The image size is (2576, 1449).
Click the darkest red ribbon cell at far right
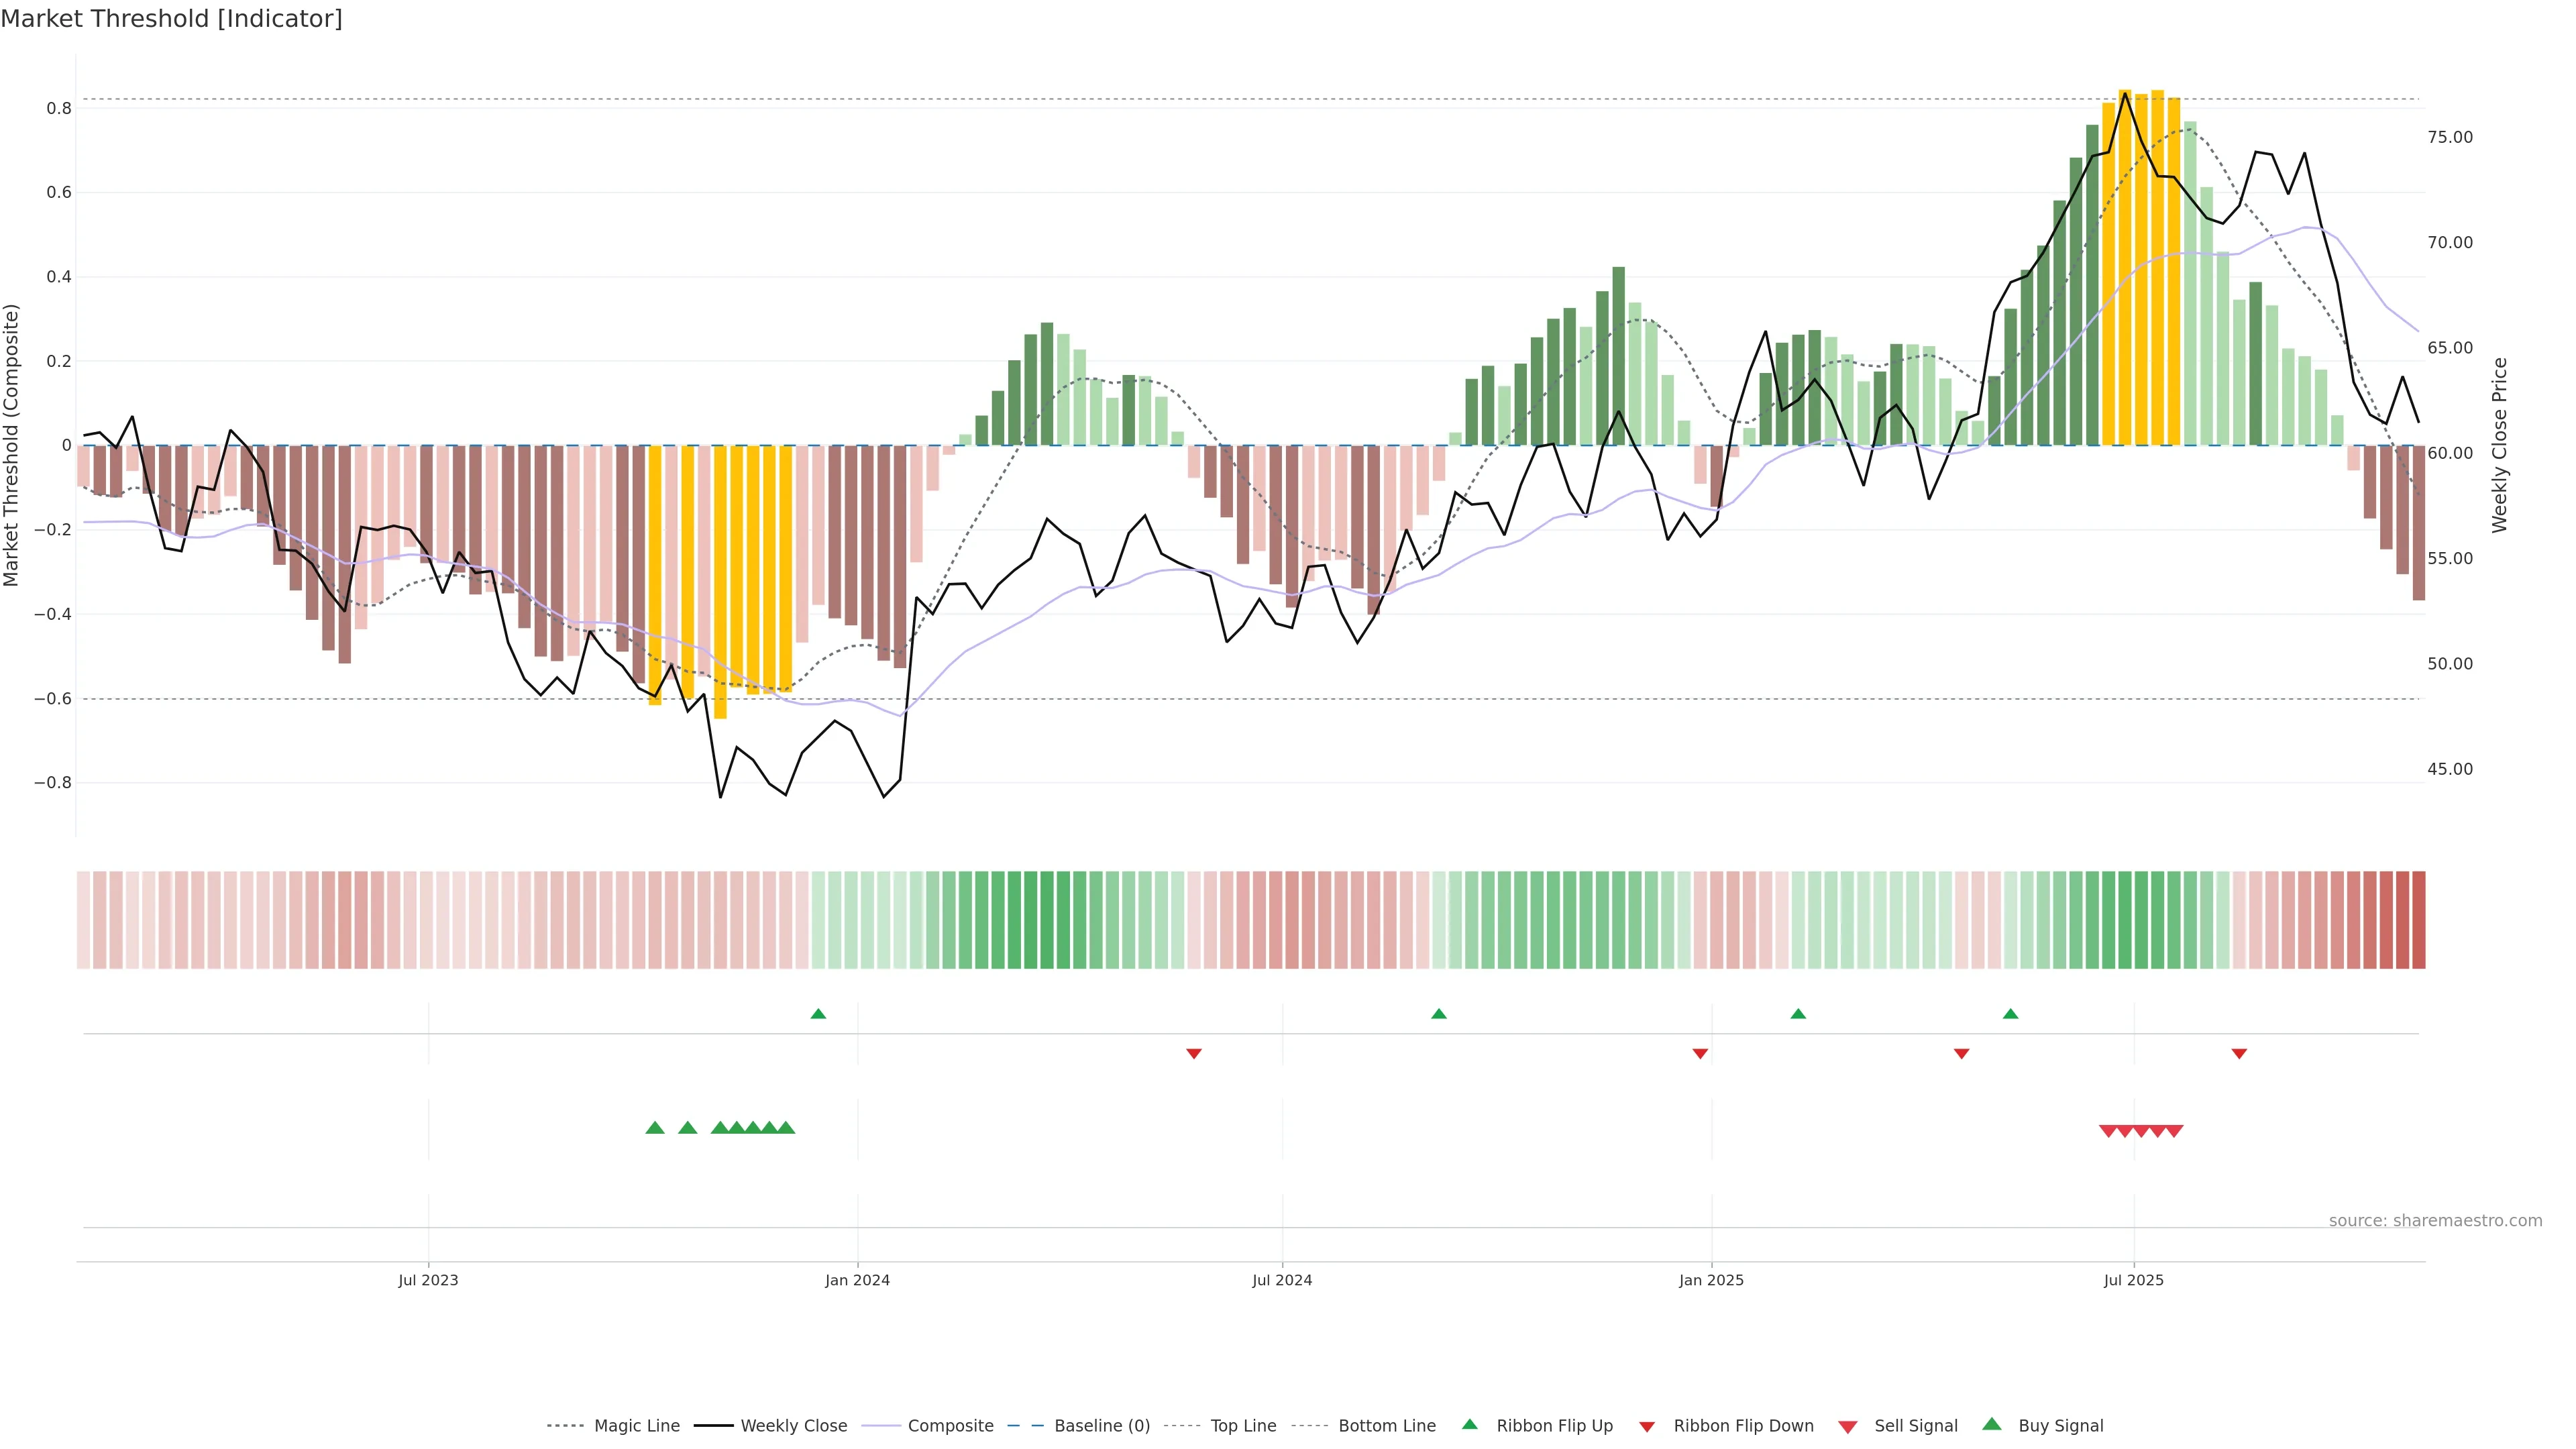[x=2418, y=920]
